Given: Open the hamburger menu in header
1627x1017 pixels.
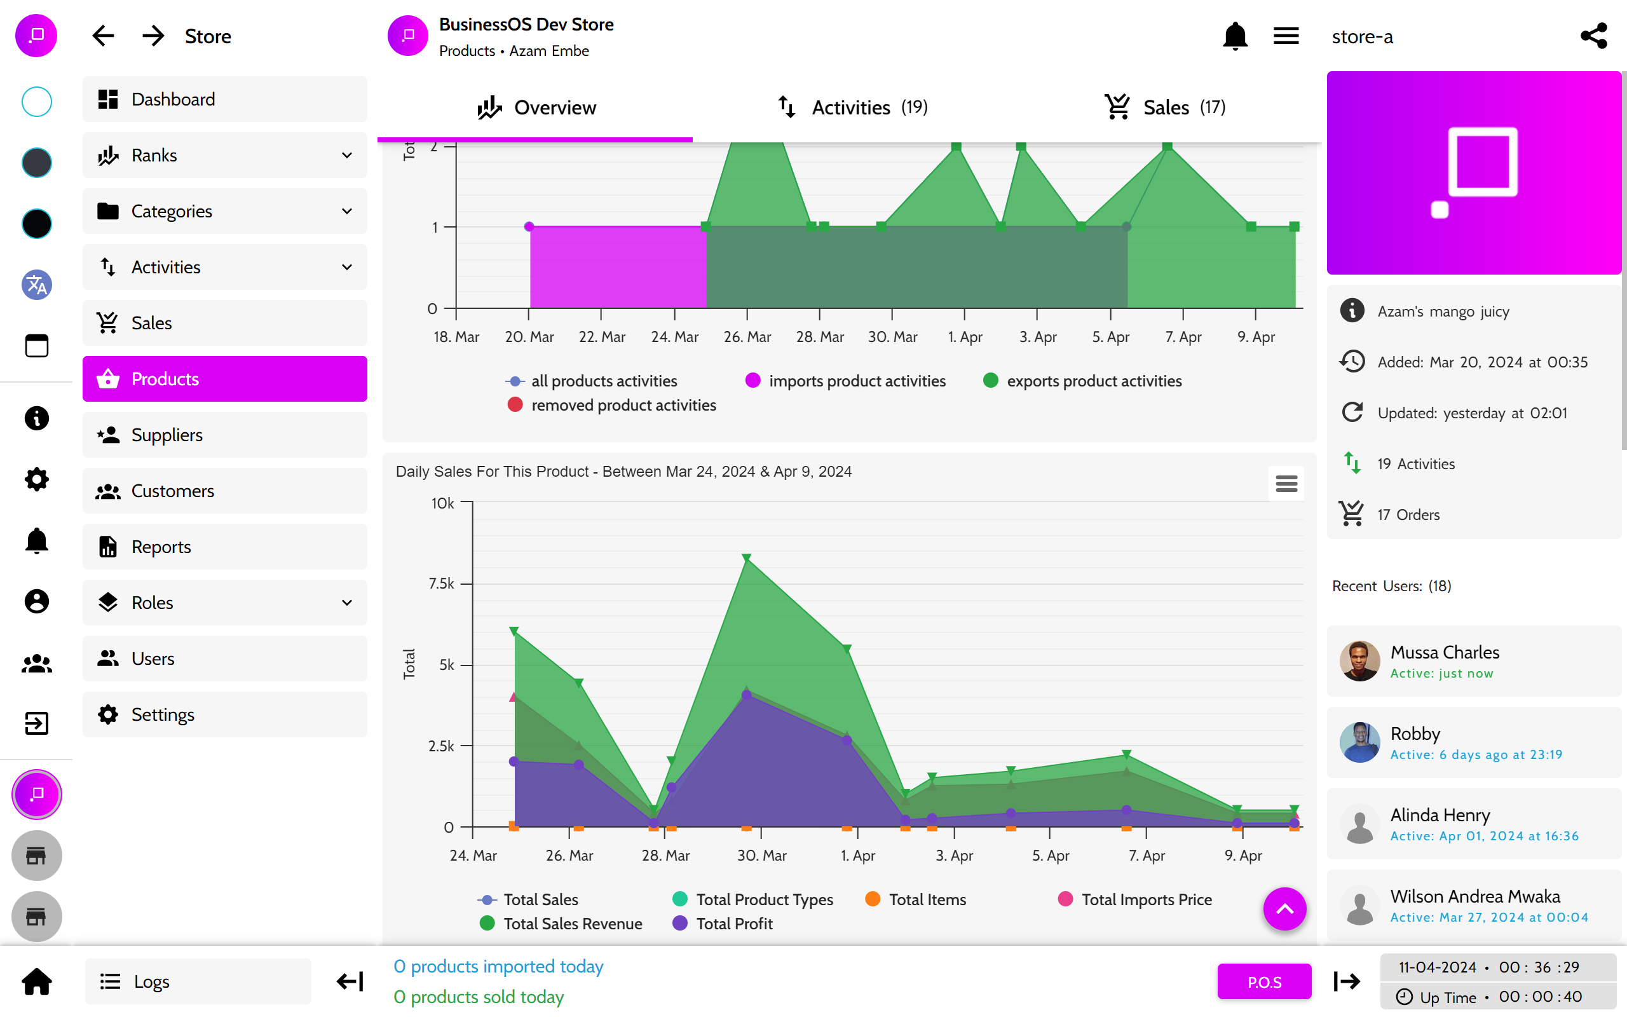Looking at the screenshot, I should (1286, 36).
